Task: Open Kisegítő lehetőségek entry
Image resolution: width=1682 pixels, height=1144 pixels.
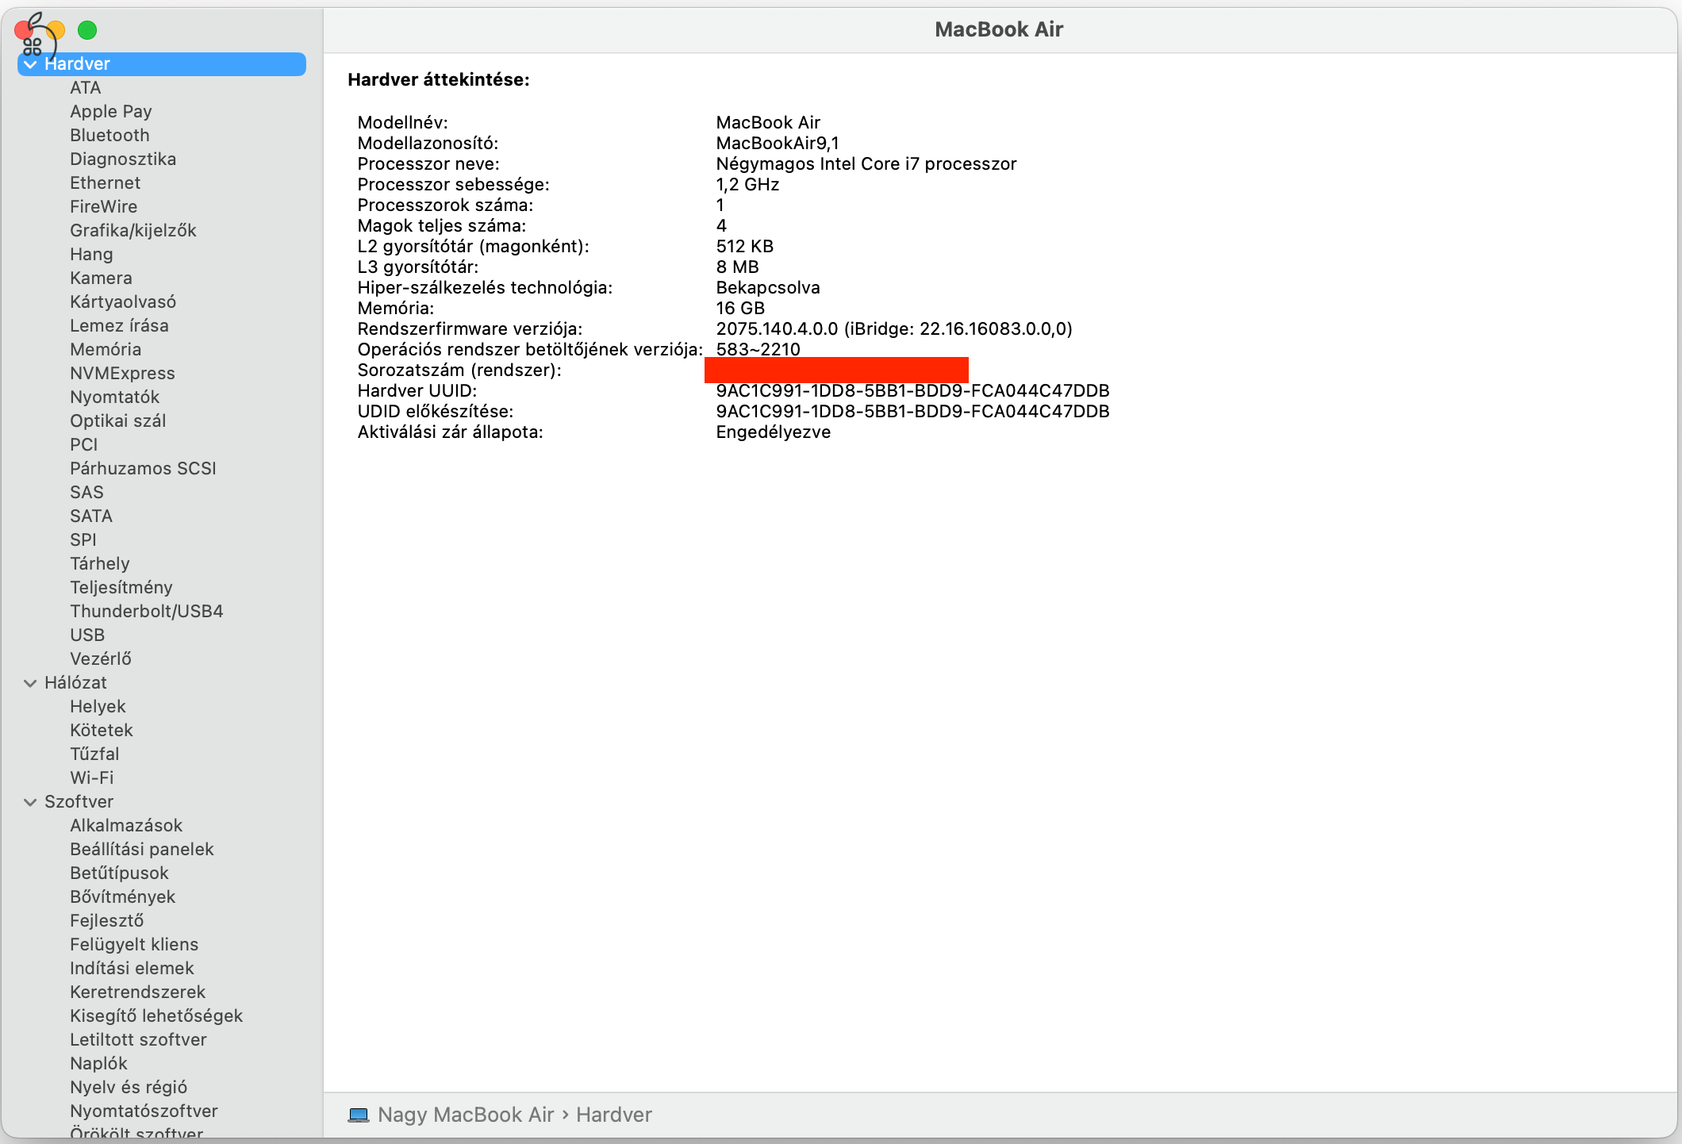Action: click(156, 1016)
